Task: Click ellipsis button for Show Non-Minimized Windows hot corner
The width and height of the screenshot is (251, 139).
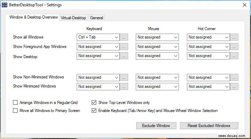Action: click(234, 77)
